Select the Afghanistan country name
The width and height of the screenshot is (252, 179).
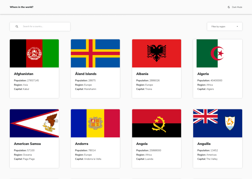click(x=24, y=74)
